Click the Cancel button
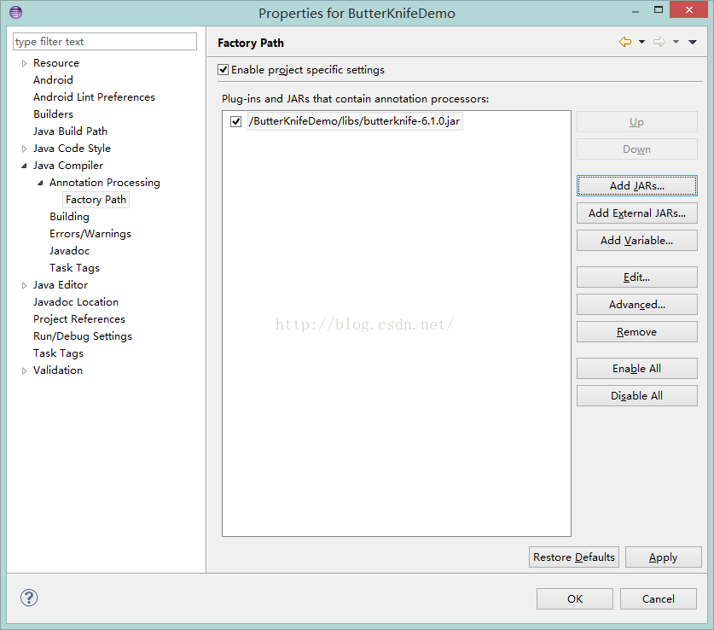The height and width of the screenshot is (630, 714). click(659, 598)
